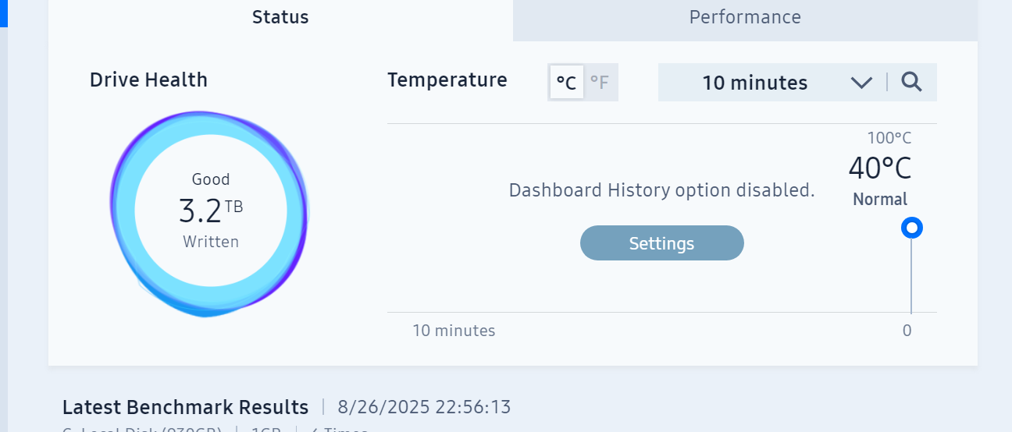Click the magnifier search icon beside time range

[911, 82]
